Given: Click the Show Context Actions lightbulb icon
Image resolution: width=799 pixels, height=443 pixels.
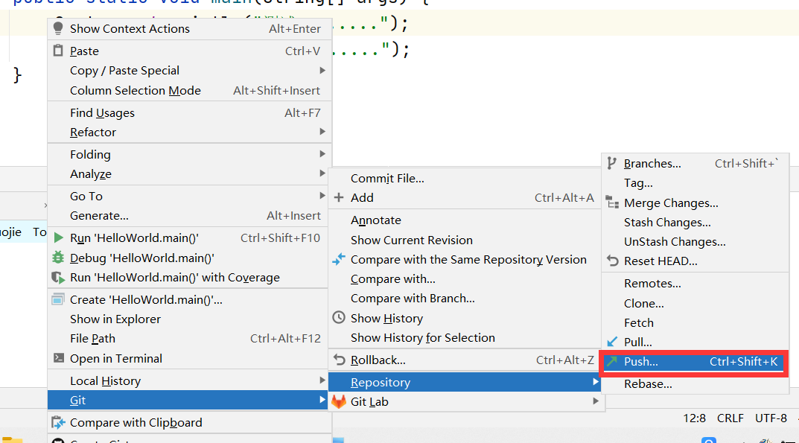Looking at the screenshot, I should (58, 29).
